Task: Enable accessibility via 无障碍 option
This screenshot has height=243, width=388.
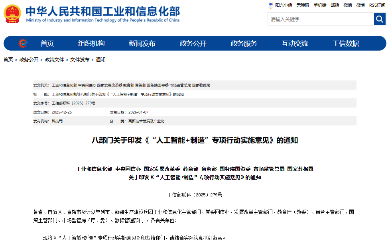Action: [x=301, y=6]
